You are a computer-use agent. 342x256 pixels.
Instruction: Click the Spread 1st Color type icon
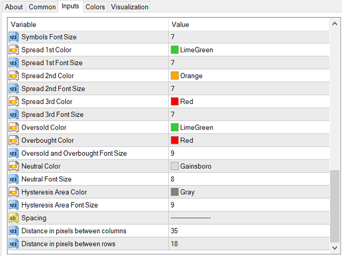14,50
